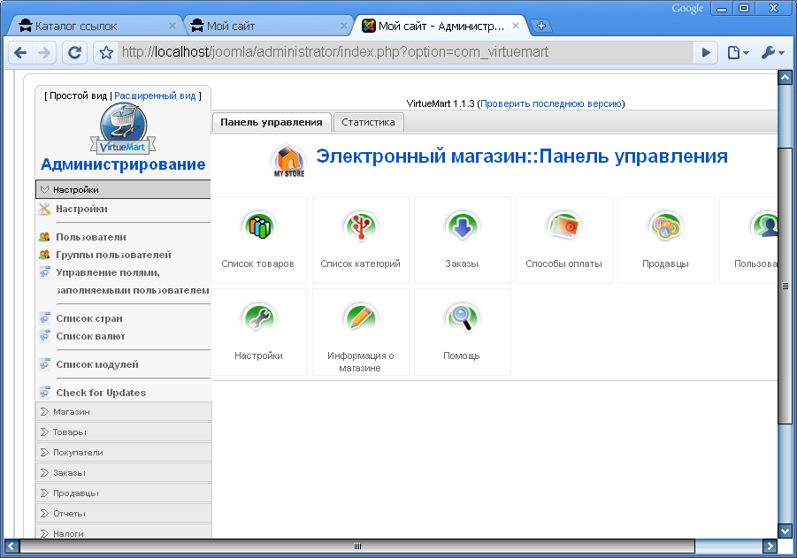Open the partially visible Пользователи user icon
Screen dimensions: 797x558
(764, 226)
